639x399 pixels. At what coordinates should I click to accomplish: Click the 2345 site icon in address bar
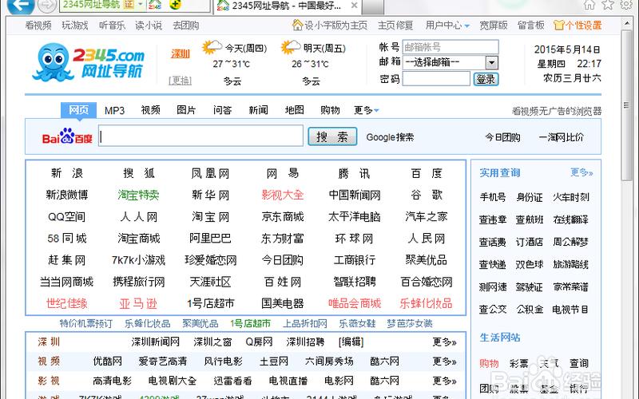[155, 5]
